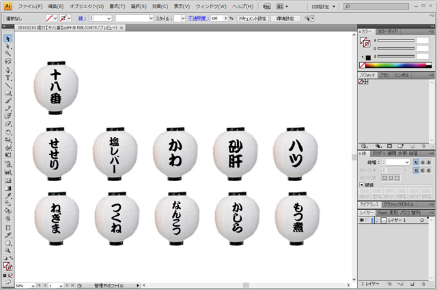This screenshot has height=290, width=437.
Task: Click the new swatch icon in Swatches panel
Action: coord(414,146)
